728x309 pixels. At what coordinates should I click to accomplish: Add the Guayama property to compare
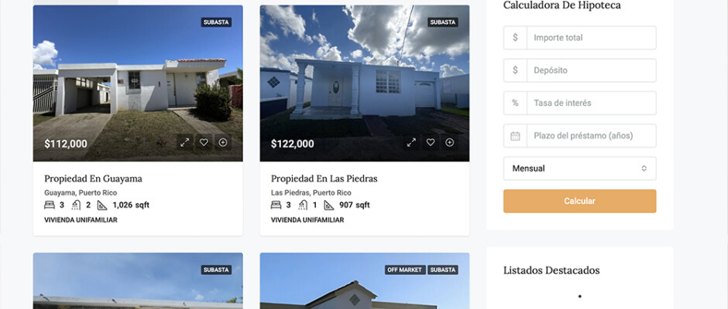(x=223, y=142)
